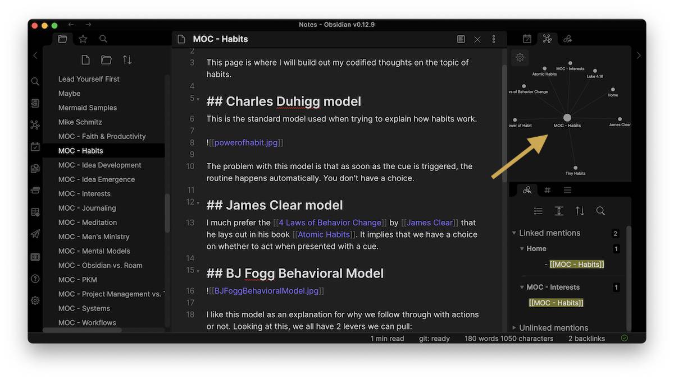Open Lead Yourself First note
674x380 pixels.
tap(89, 79)
